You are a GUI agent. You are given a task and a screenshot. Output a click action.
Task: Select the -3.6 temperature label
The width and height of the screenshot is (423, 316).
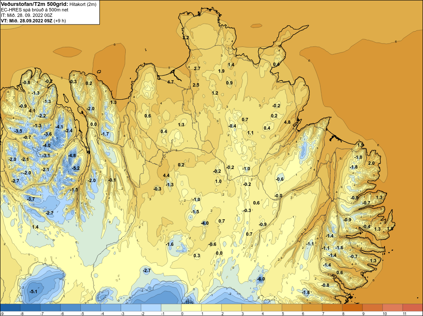48,134
